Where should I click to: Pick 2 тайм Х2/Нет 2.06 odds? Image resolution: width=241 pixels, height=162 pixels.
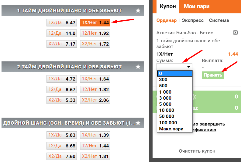(95, 100)
